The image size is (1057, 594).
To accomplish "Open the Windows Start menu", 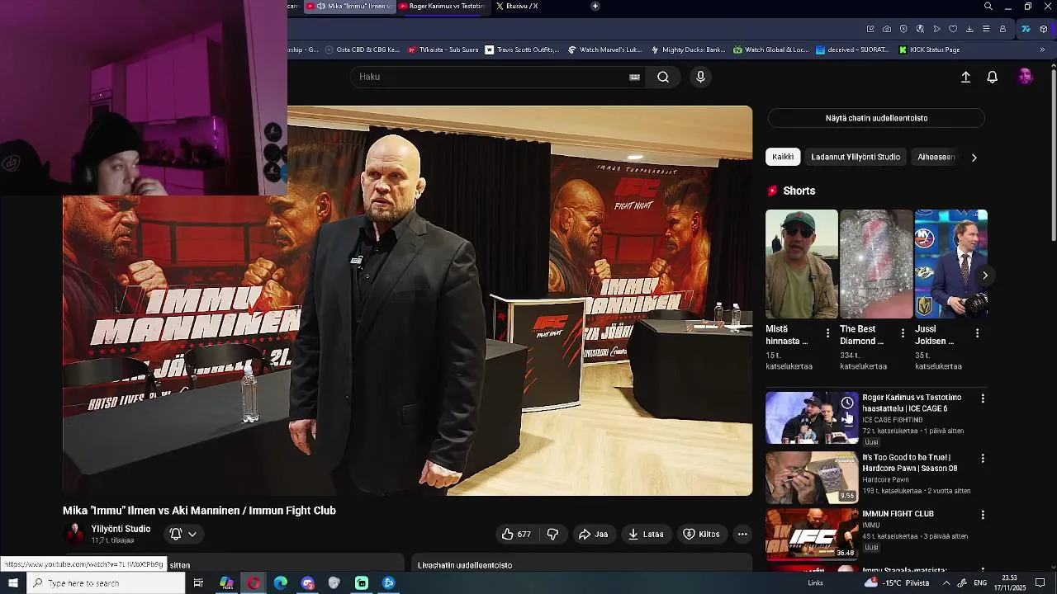I will pyautogui.click(x=13, y=583).
